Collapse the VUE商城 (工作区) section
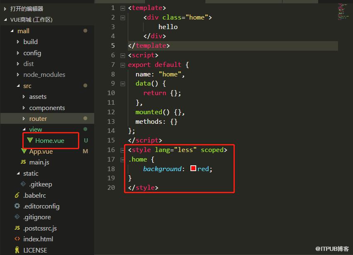The width and height of the screenshot is (353, 255). [x=5, y=20]
